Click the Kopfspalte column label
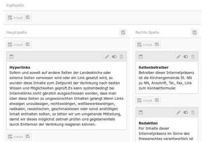 [15, 5]
